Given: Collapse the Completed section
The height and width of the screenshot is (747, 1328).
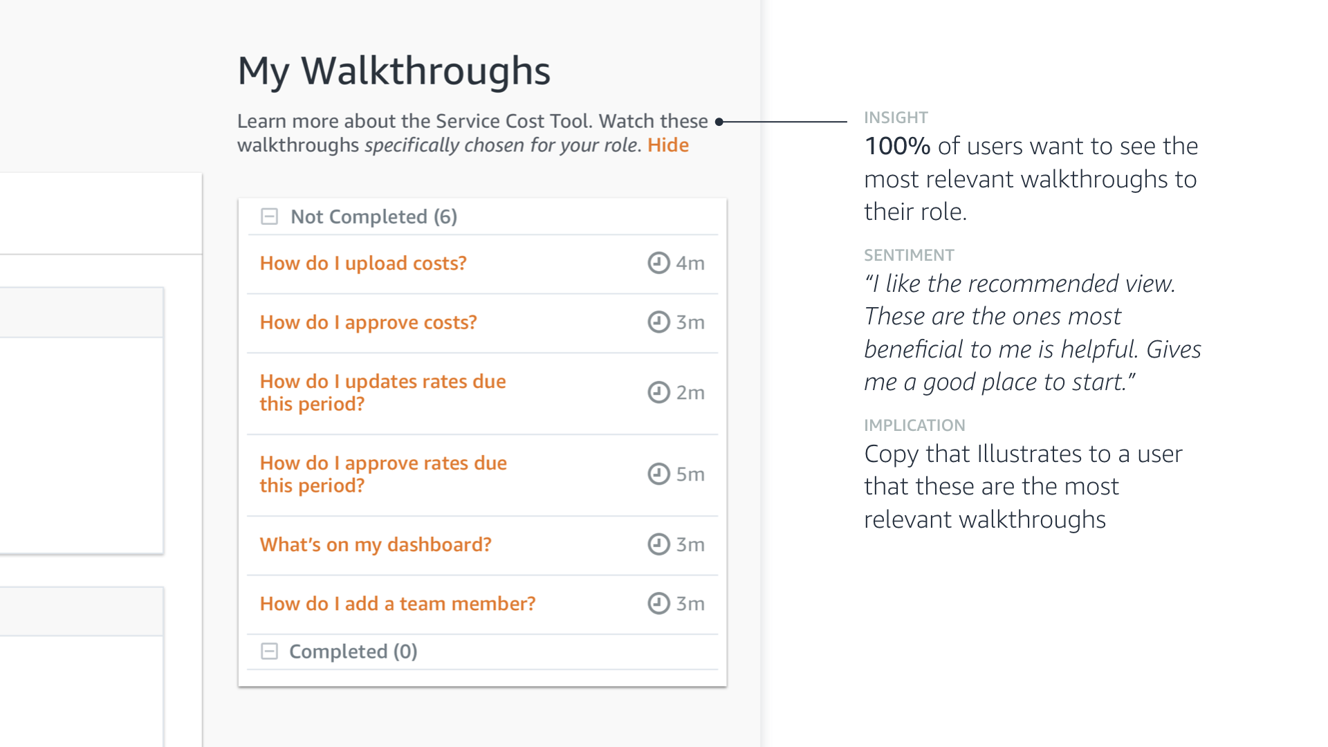Looking at the screenshot, I should pos(269,652).
